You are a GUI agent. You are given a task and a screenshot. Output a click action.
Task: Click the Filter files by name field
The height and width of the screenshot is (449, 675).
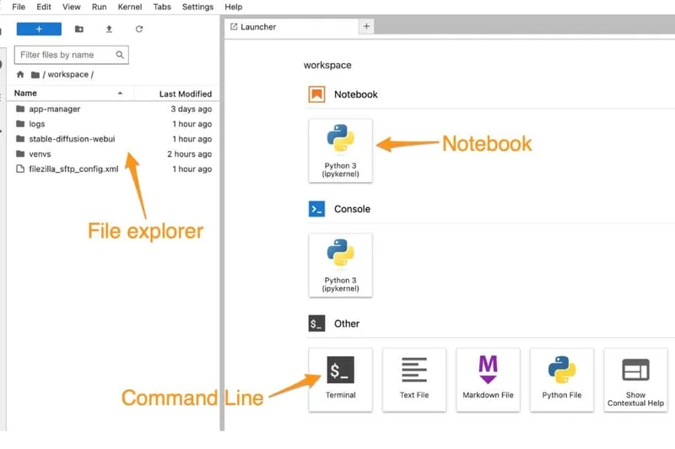(67, 55)
